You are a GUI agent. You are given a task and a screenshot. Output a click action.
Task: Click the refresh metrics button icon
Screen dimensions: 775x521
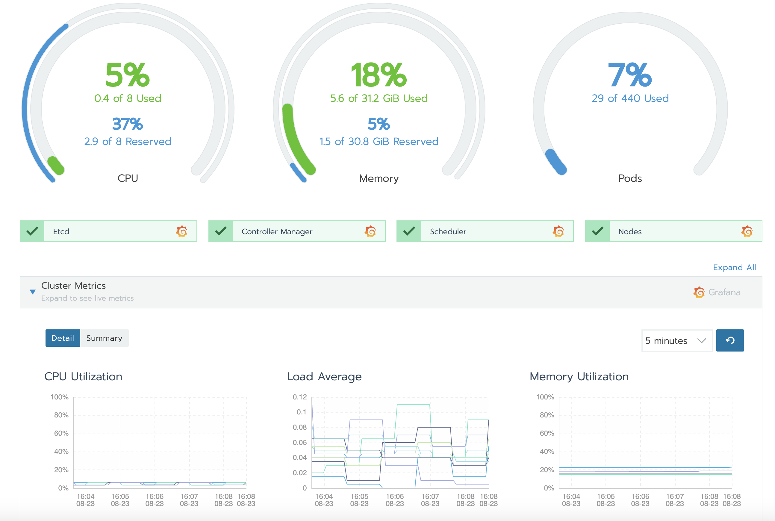730,340
